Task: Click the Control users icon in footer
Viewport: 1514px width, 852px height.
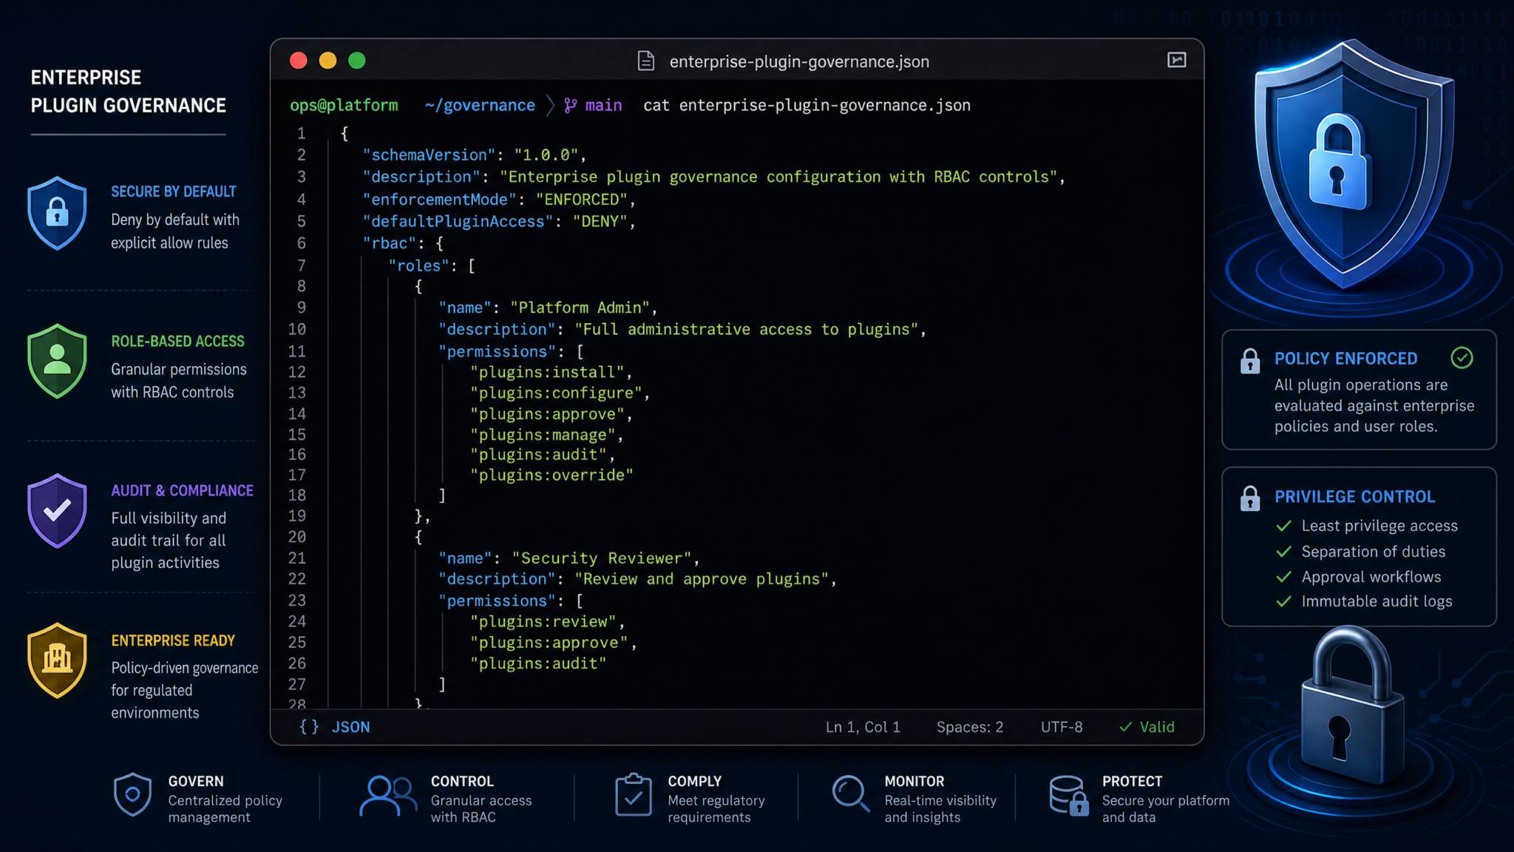Action: (x=388, y=795)
